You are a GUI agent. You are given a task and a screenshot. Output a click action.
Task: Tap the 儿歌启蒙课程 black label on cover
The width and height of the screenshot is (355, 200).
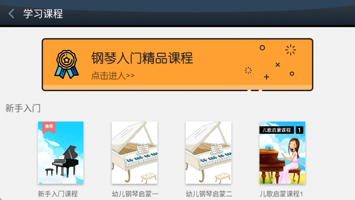pyautogui.click(x=276, y=130)
